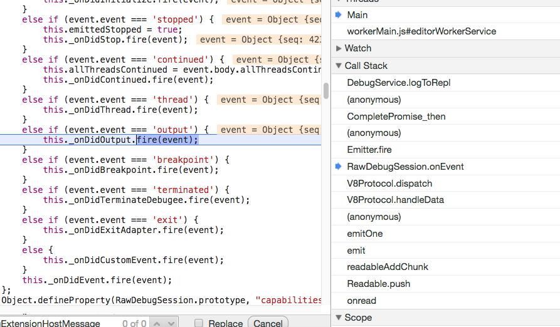Image resolution: width=560 pixels, height=327 pixels.
Task: Select the Main thread row
Action: point(446,15)
